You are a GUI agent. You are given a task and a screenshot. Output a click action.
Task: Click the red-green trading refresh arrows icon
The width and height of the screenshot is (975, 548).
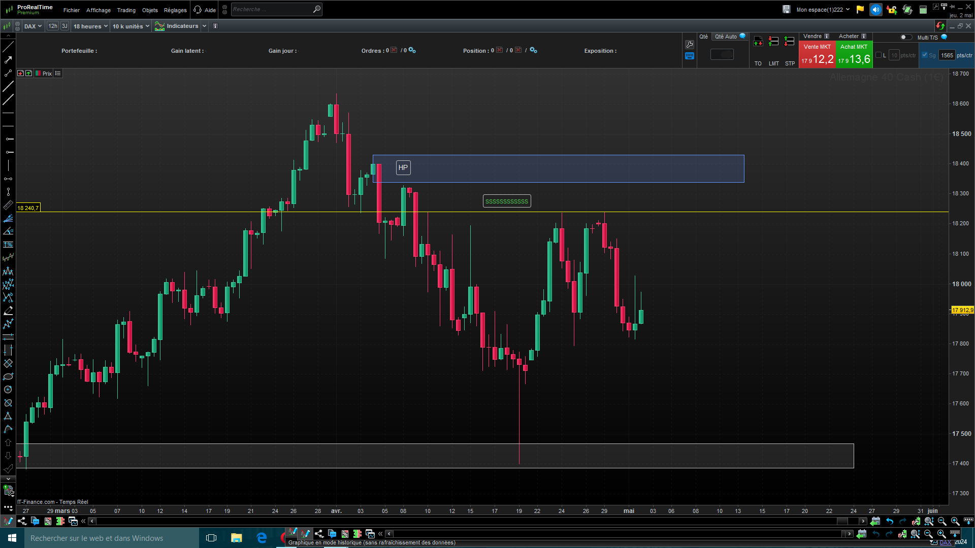tap(940, 26)
